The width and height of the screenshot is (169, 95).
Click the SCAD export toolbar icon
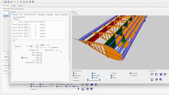(24, 2)
